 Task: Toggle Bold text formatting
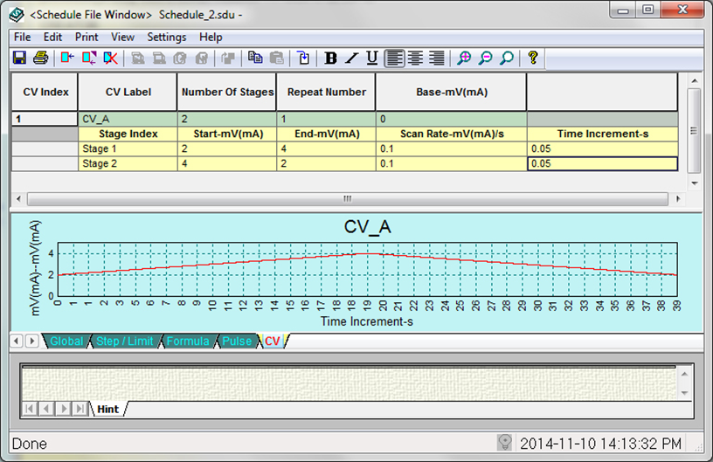(x=330, y=59)
